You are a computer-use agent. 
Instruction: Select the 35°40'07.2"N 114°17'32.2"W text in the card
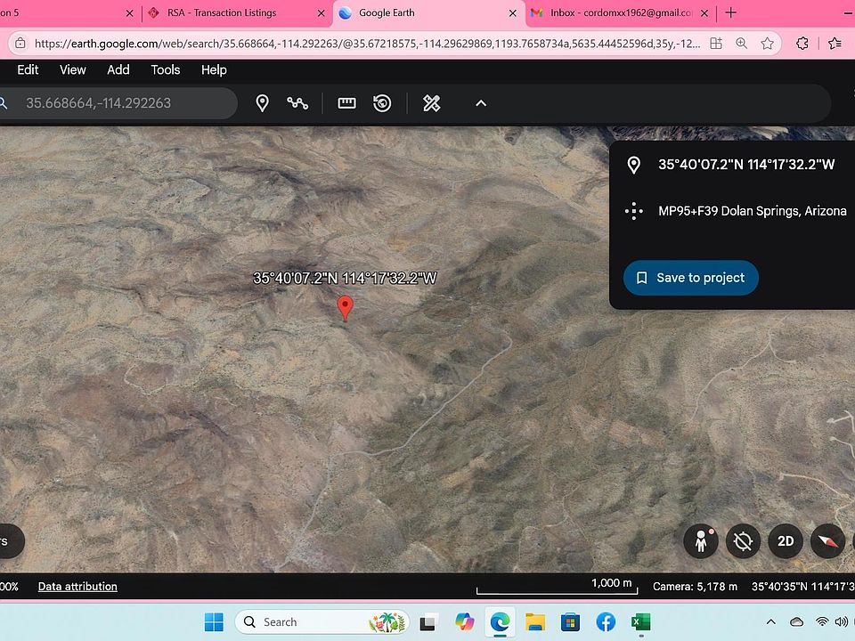(746, 165)
